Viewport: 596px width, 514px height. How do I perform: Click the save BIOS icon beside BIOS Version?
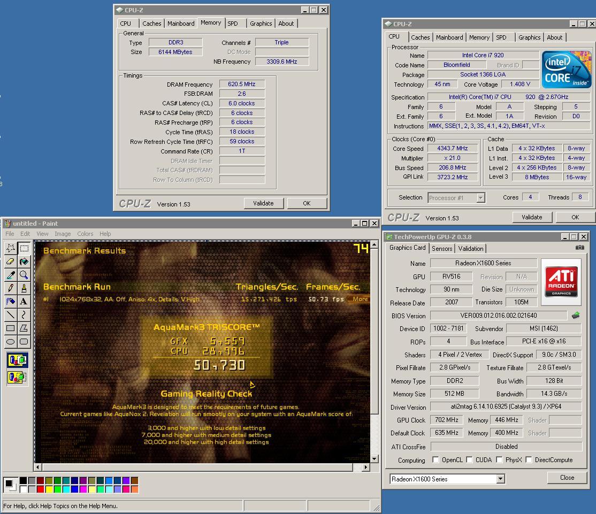(x=576, y=316)
